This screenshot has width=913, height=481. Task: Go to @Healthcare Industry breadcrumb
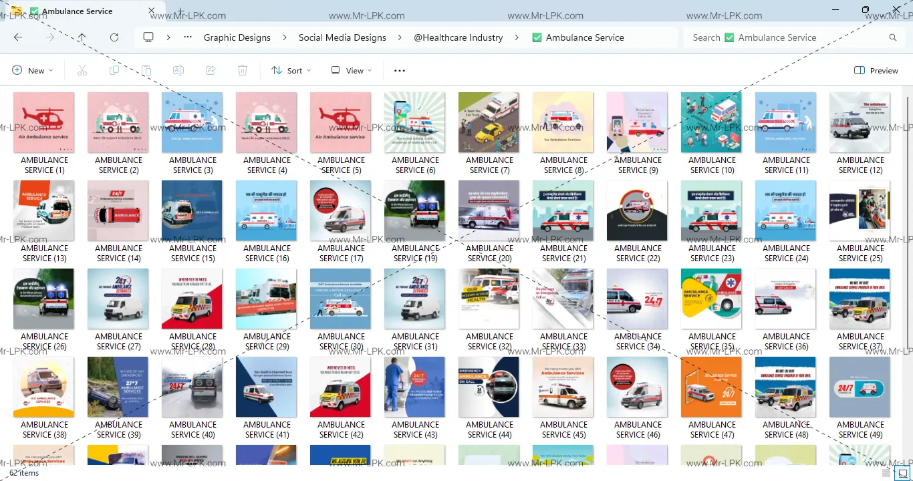pyautogui.click(x=459, y=37)
